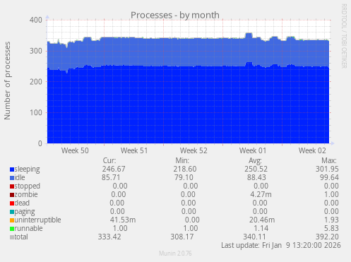
Task: Click the 'Last update' timestamp text
Action: coord(281,245)
